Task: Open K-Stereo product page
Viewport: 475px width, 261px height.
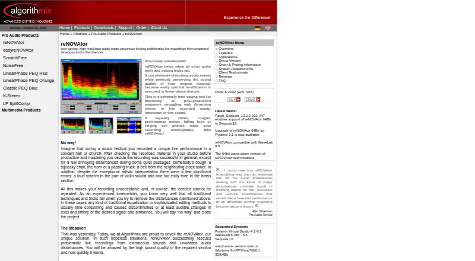Action: click(x=11, y=96)
